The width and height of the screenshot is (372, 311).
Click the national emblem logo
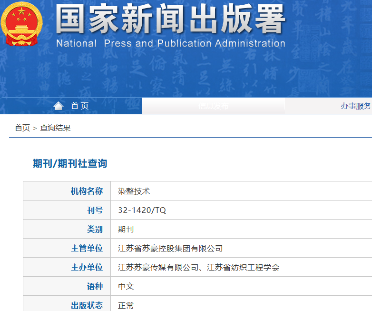coord(21,24)
